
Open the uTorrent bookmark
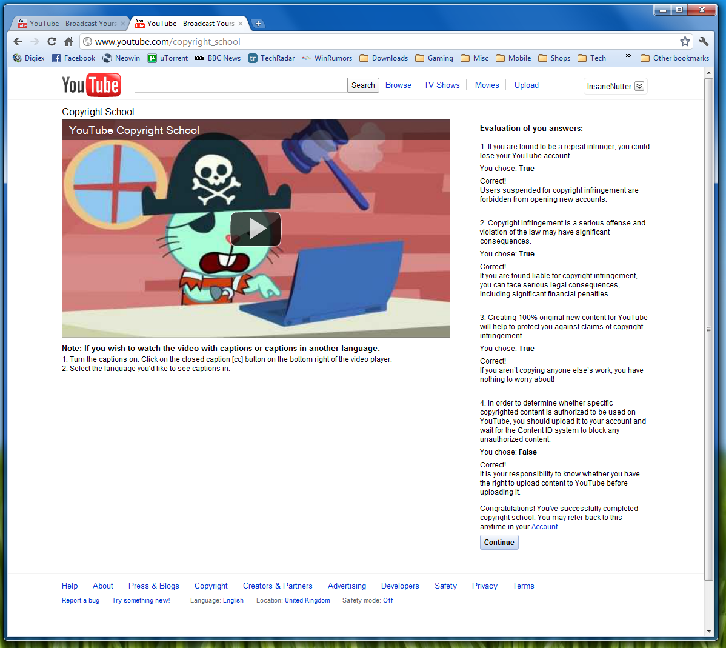[x=168, y=58]
